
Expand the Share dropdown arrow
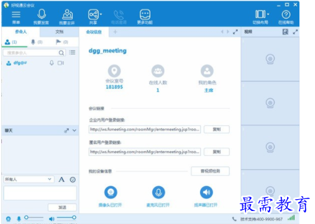point(101,14)
